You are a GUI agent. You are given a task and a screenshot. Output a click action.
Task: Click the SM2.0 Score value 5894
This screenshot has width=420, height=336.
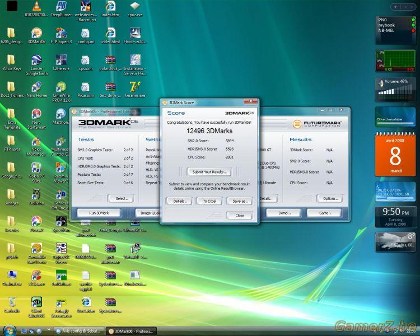[x=229, y=141]
